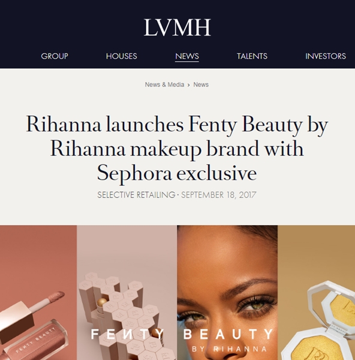The height and width of the screenshot is (360, 355).
Task: Click the SELECTIVE RETAILING category label
Action: 136,195
